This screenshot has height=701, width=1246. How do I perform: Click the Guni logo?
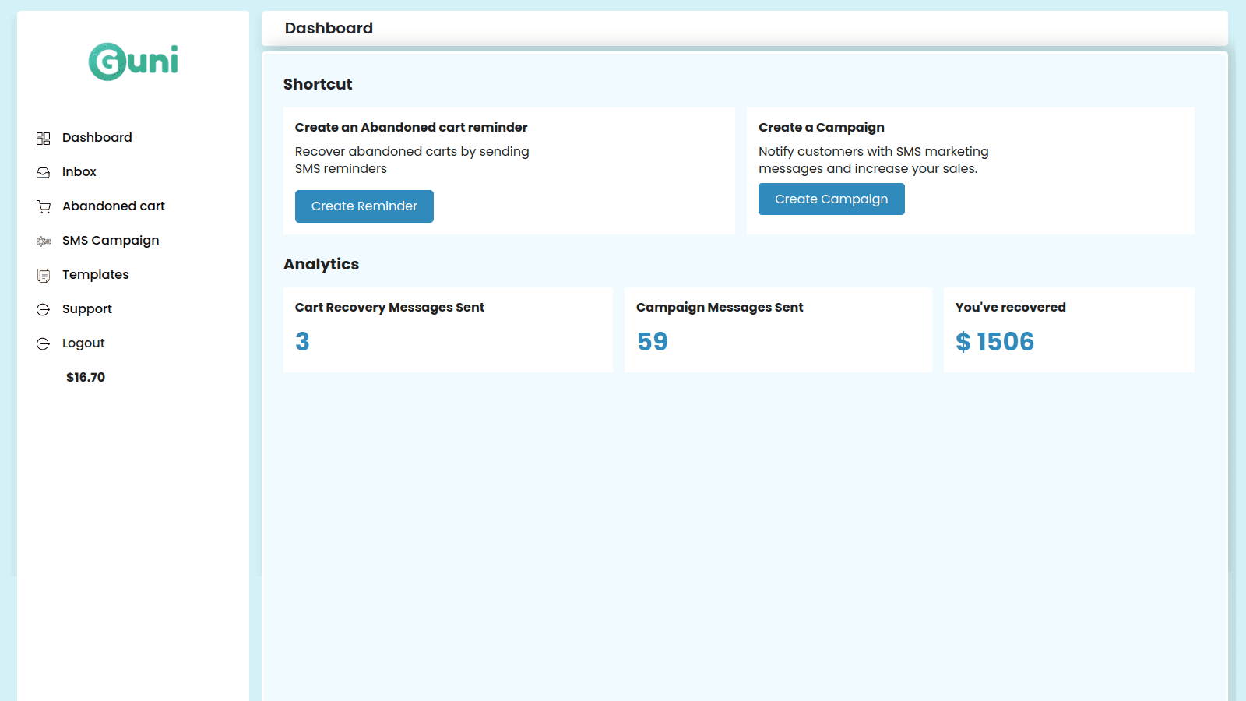pyautogui.click(x=134, y=62)
